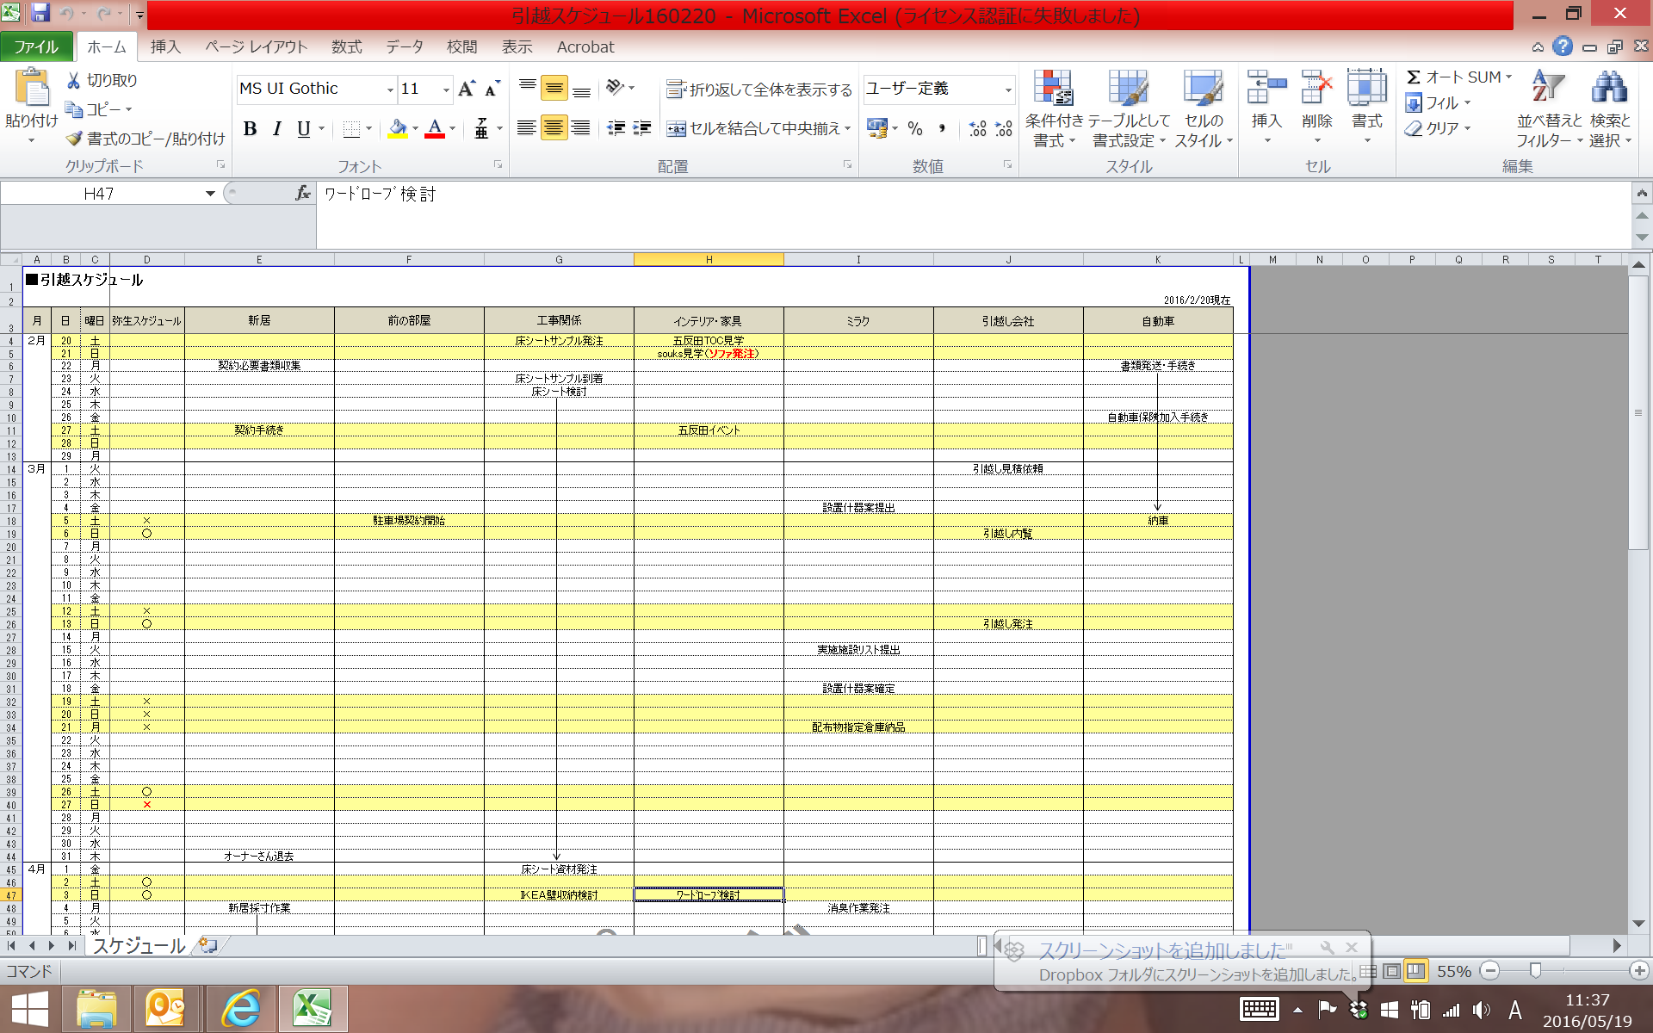Align text to the right
1653x1033 pixels.
click(582, 128)
